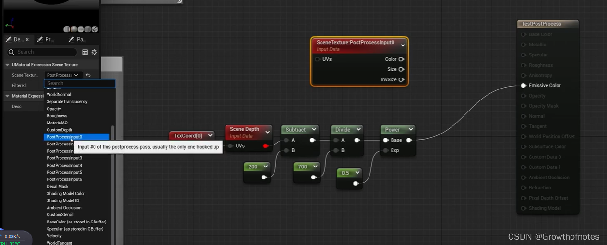Open the Details property matrix table icon

[x=85, y=52]
